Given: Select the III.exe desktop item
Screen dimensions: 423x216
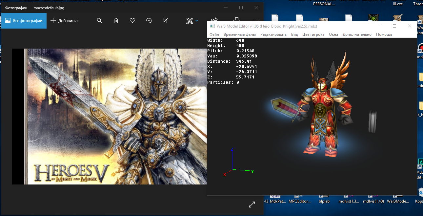Looking at the screenshot, I should 398,4.
